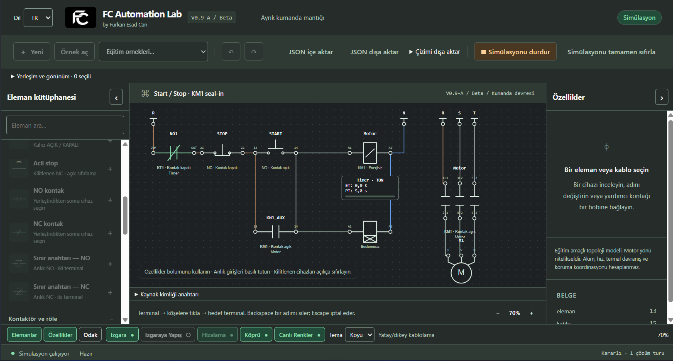Open the Tema Koyu theme dropdown

point(360,335)
